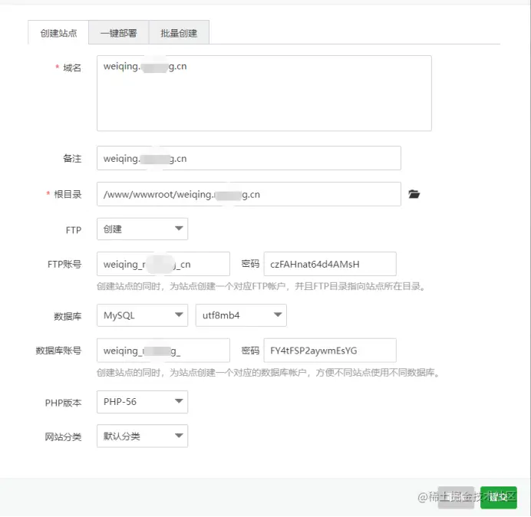Click the 数据库账号 account input
The height and width of the screenshot is (517, 531).
[x=163, y=351]
